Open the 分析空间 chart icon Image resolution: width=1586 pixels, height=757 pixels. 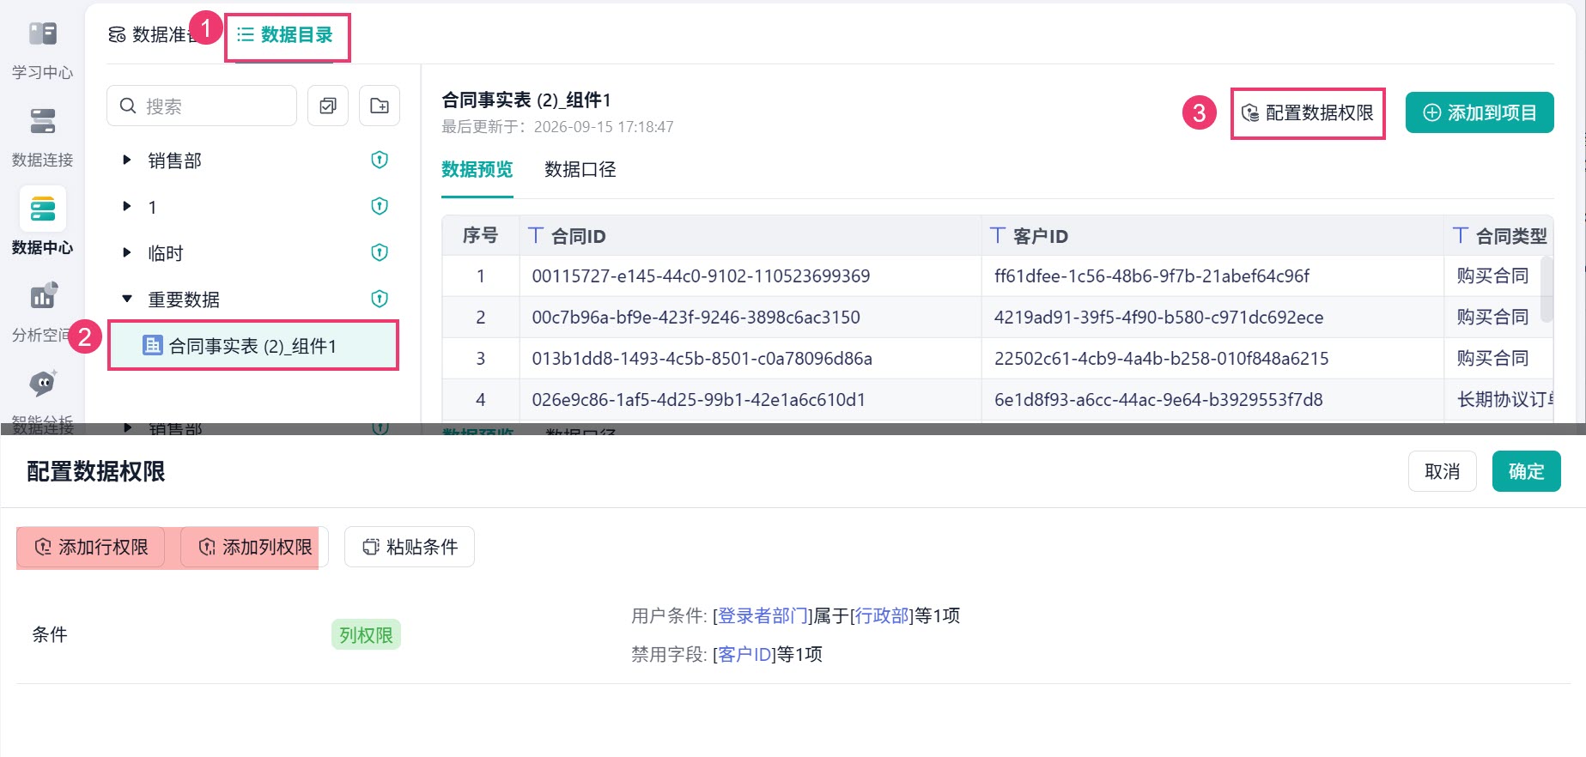click(43, 296)
